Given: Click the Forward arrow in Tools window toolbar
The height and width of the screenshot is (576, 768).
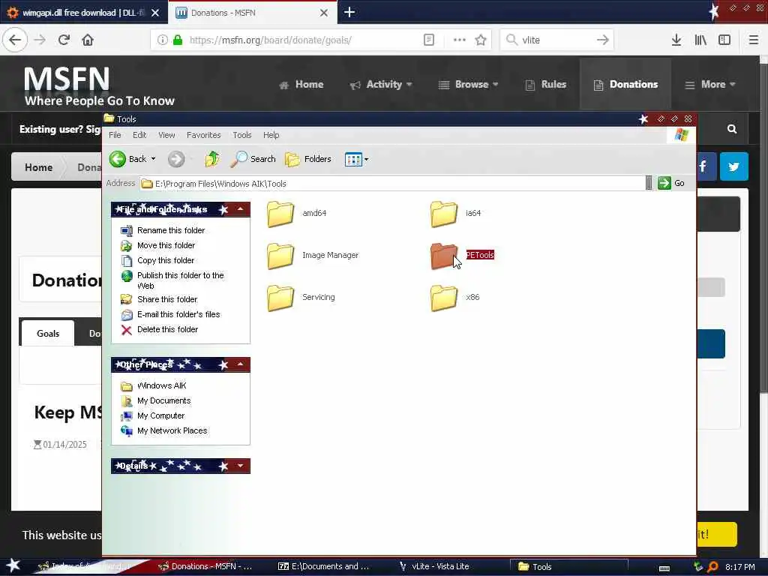Looking at the screenshot, I should pos(176,159).
